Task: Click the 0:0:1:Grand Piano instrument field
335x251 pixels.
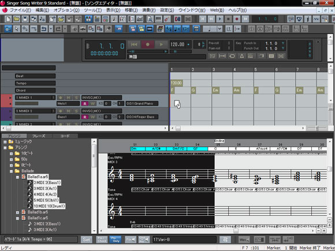Action: point(142,103)
